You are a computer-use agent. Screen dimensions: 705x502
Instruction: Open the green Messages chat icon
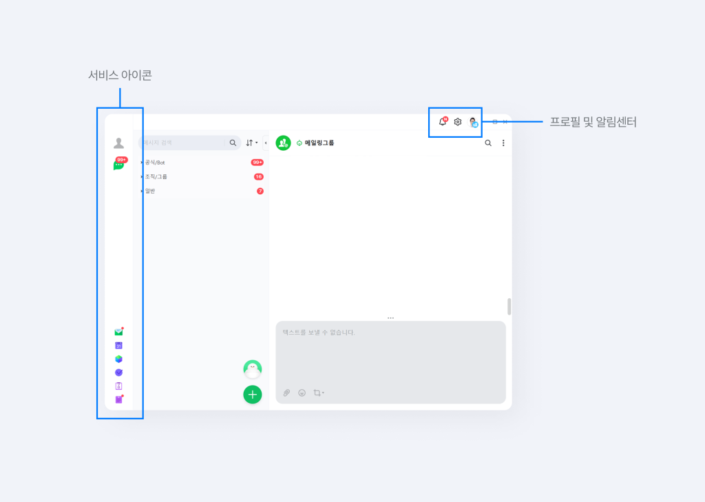(x=118, y=165)
